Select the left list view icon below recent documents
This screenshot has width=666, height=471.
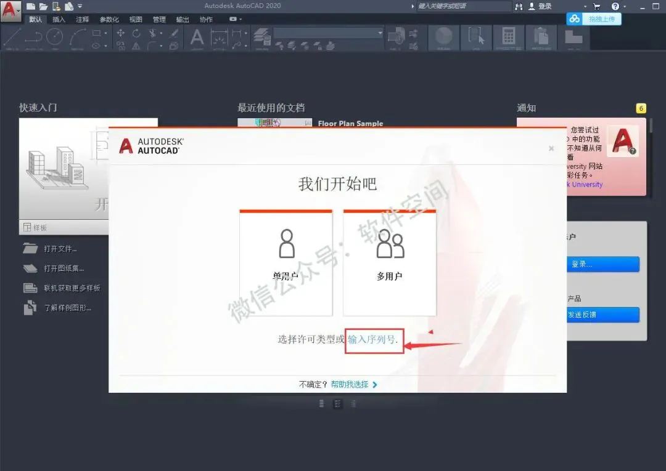point(321,404)
